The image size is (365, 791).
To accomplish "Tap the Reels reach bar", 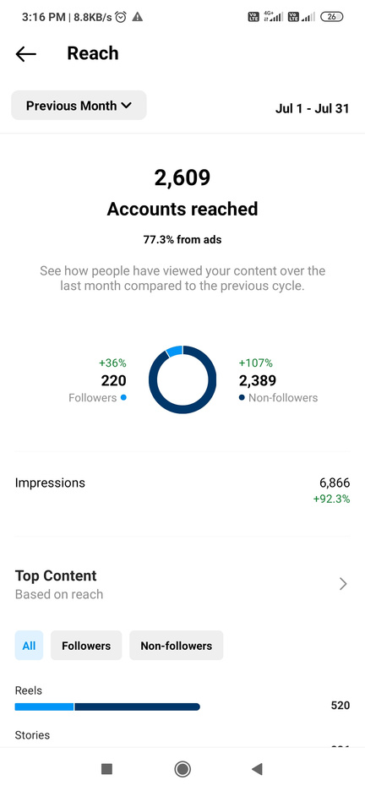I will [107, 706].
